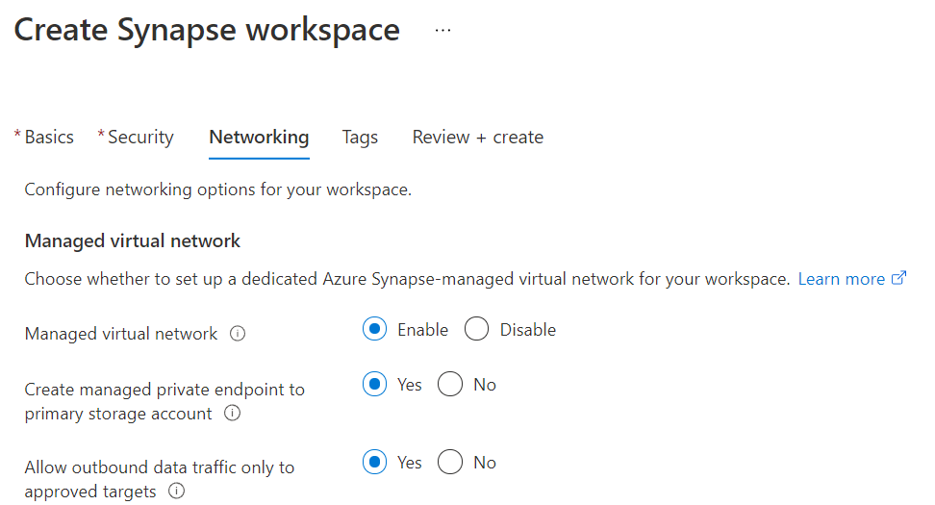
Task: Click info icon next to Managed virtual network
Action: point(238,334)
